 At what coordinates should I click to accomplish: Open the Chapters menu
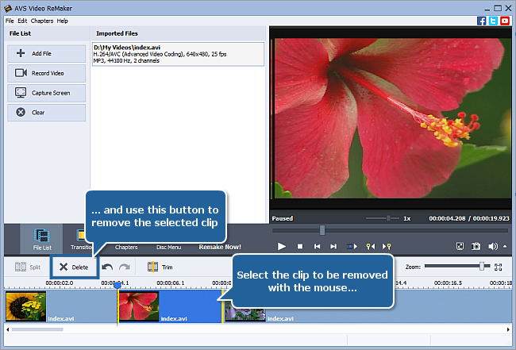click(x=42, y=21)
